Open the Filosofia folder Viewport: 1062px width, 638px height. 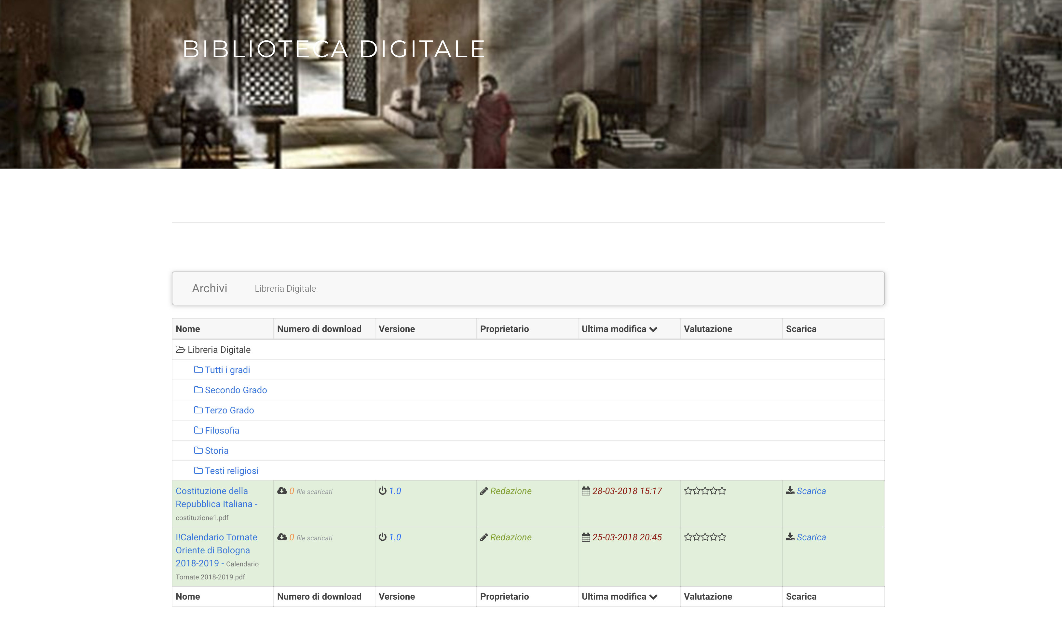[222, 430]
